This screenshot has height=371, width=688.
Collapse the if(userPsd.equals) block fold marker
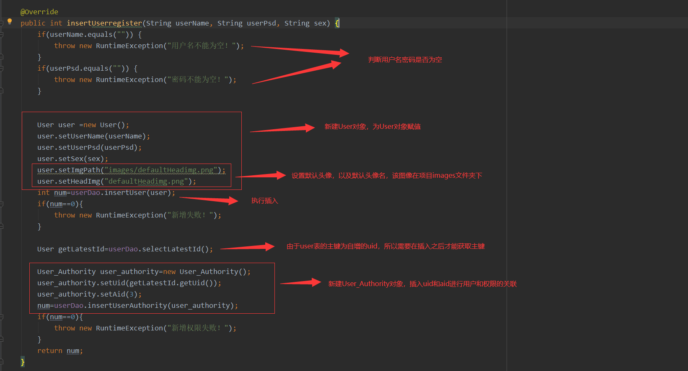point(2,68)
